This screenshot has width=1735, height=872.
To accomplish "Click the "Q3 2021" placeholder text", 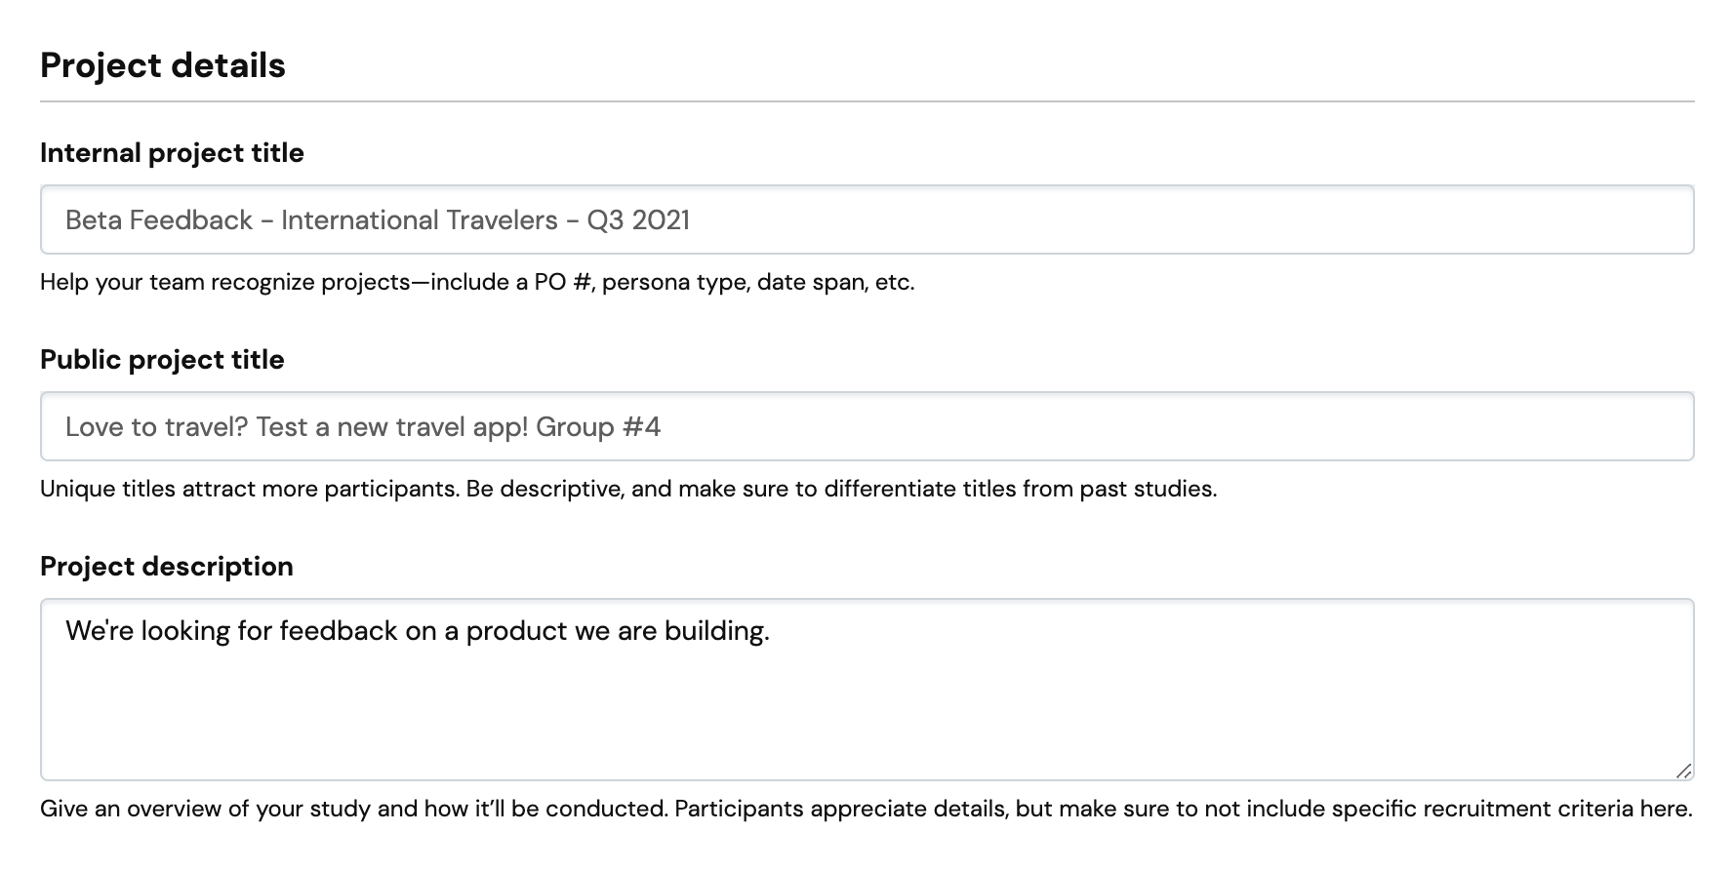I will pyautogui.click(x=638, y=220).
